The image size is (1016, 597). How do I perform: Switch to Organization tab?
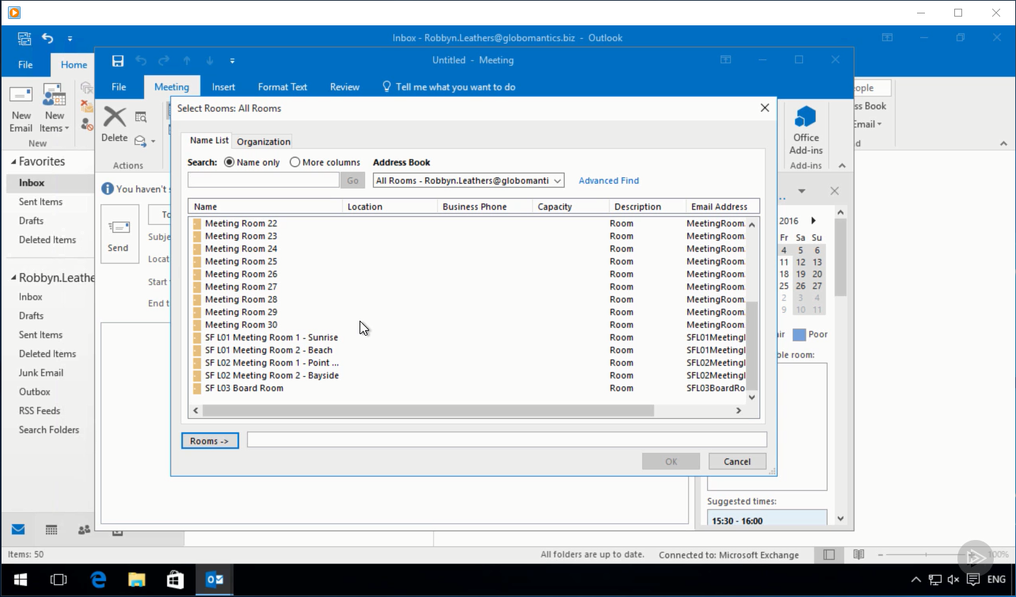click(264, 142)
